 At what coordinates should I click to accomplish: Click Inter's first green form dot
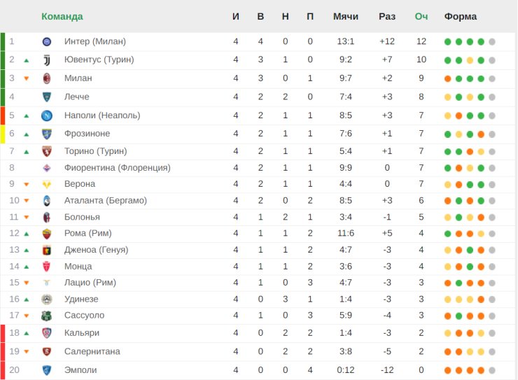pyautogui.click(x=447, y=42)
